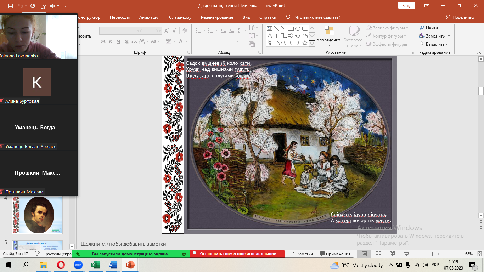The image size is (484, 272).
Task: Save the presentation from quick access toolbar
Action: tap(10, 6)
